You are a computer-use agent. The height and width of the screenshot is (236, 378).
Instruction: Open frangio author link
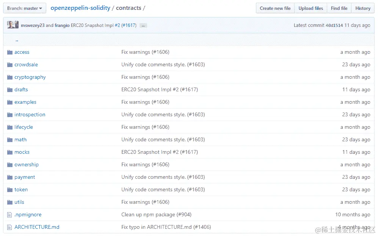(x=62, y=25)
